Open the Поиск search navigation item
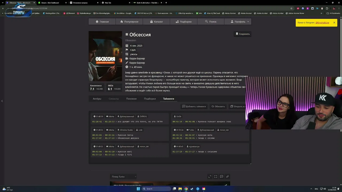 (x=211, y=22)
